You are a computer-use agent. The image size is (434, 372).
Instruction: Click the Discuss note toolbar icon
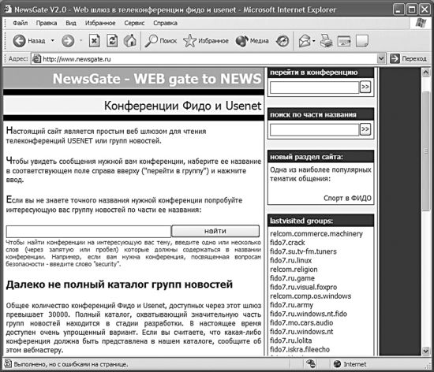click(x=362, y=41)
